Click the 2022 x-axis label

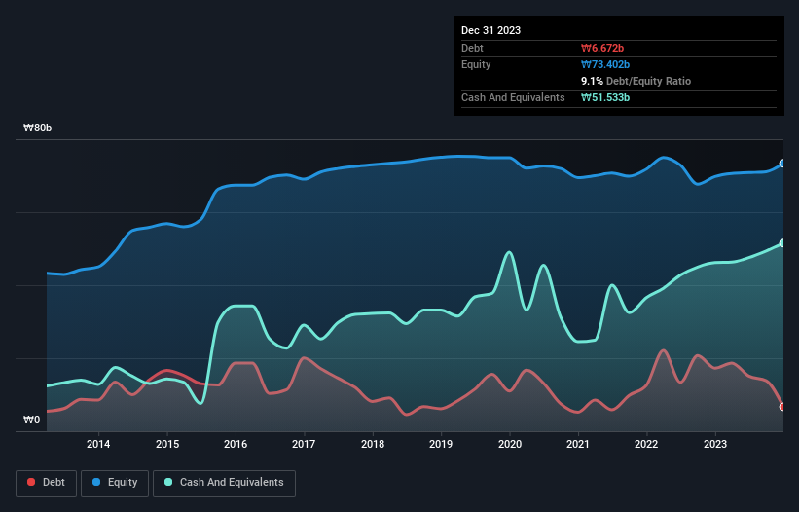pos(646,444)
